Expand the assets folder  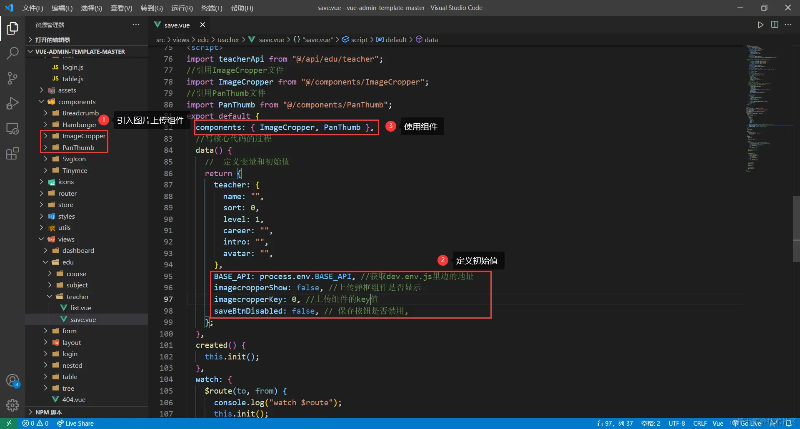click(86, 90)
